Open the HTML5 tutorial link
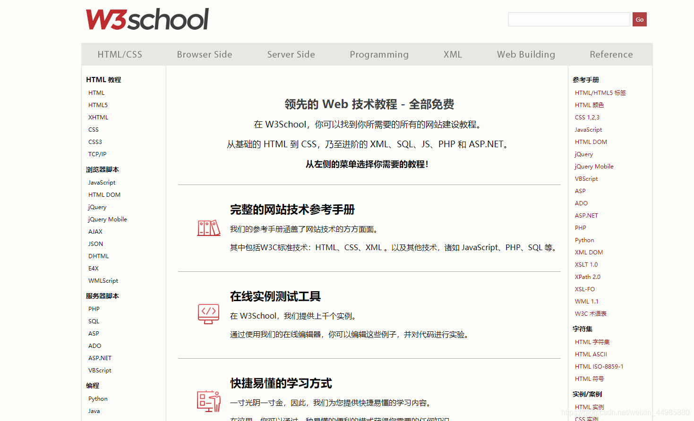 click(x=98, y=105)
